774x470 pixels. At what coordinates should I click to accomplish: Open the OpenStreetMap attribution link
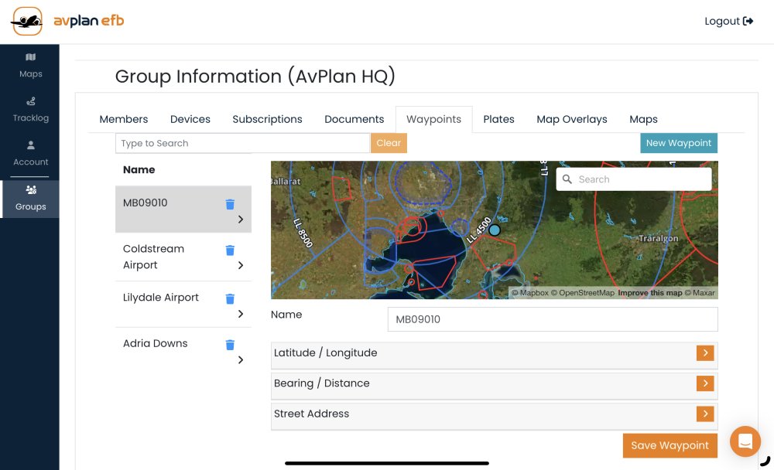[583, 293]
